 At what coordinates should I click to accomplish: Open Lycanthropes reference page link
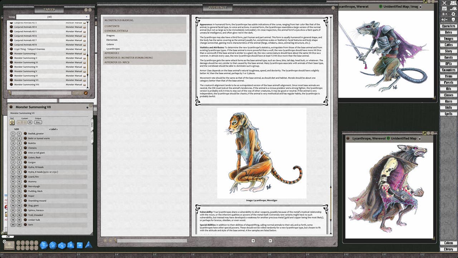(x=113, y=49)
